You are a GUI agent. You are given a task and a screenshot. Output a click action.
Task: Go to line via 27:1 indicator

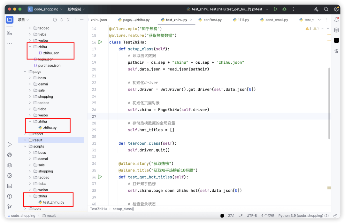(231, 216)
